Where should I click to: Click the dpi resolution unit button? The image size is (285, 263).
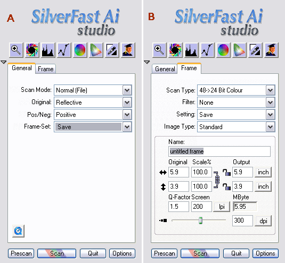tap(263, 221)
